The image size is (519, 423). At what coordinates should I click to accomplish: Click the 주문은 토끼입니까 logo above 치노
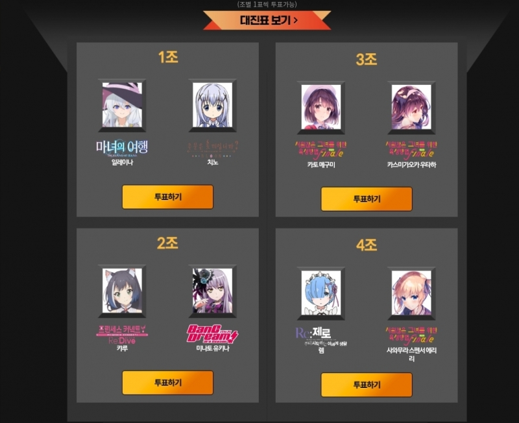tap(213, 149)
